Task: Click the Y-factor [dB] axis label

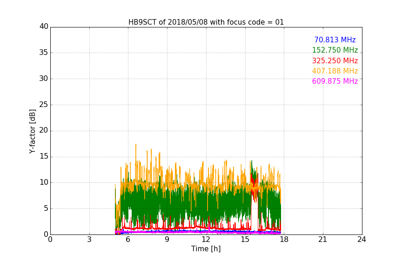Action: [x=32, y=131]
